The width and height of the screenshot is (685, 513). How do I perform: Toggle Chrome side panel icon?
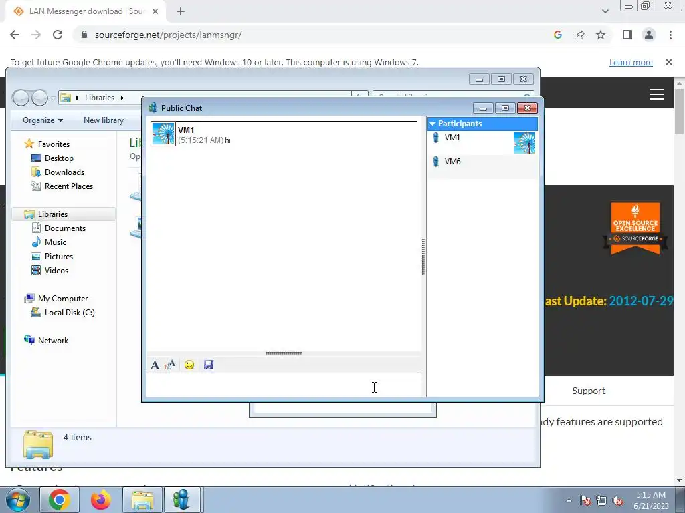click(627, 35)
